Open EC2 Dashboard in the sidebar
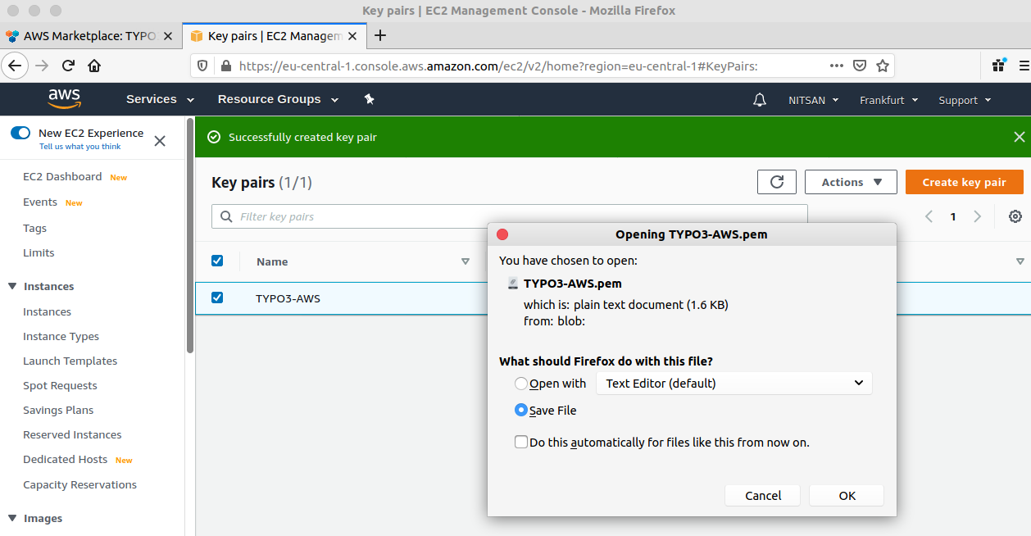 [62, 176]
